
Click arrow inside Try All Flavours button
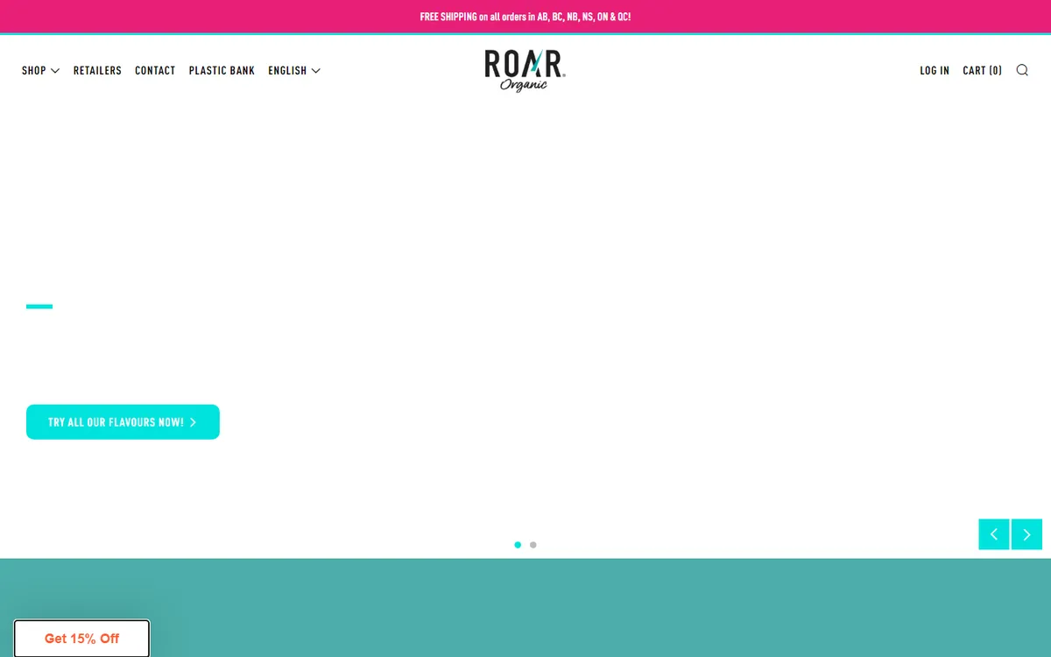coord(194,422)
